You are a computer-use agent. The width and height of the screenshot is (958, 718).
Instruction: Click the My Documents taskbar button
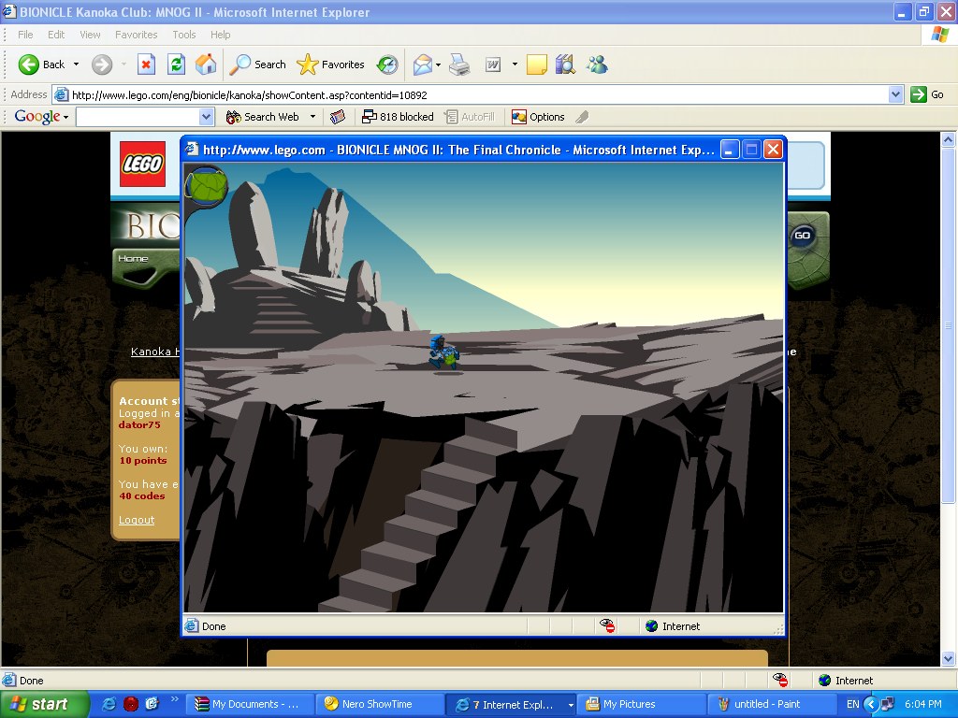click(x=250, y=704)
